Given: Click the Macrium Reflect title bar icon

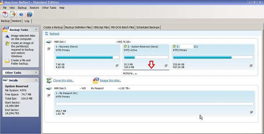Looking at the screenshot, I should point(1,2).
